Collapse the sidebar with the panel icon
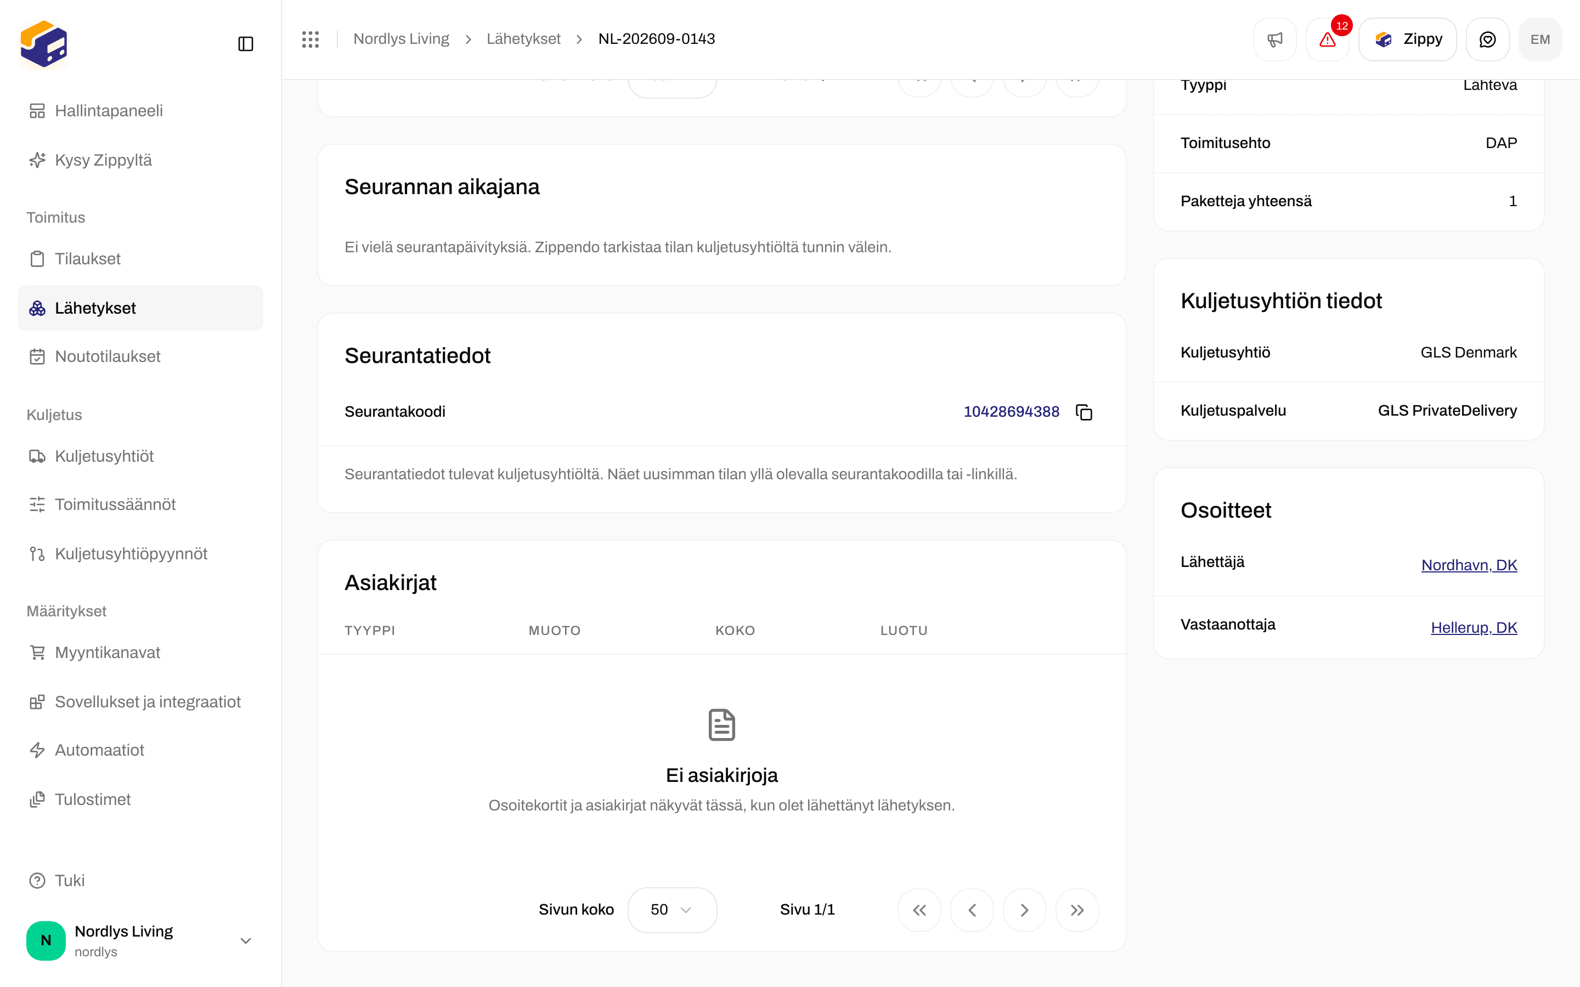 tap(245, 44)
